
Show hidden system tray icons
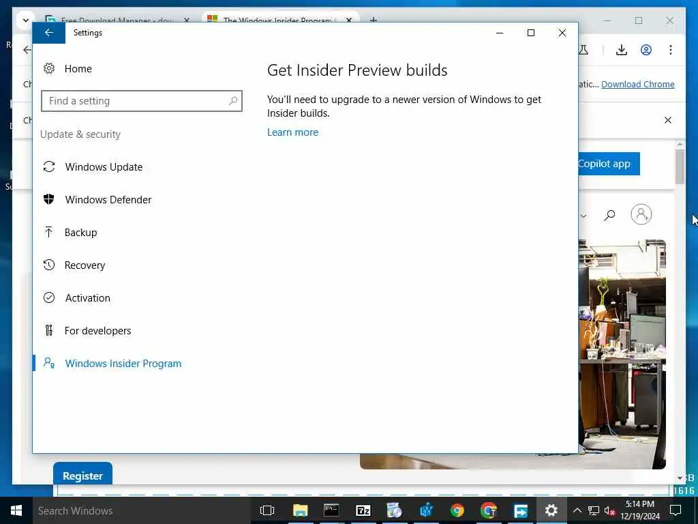[577, 510]
